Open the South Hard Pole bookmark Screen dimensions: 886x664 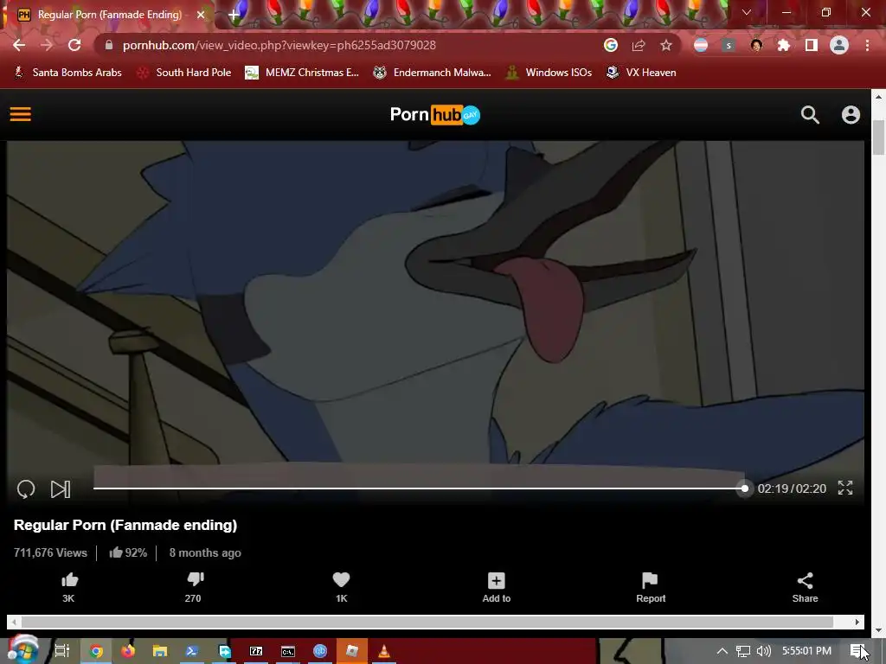[184, 73]
